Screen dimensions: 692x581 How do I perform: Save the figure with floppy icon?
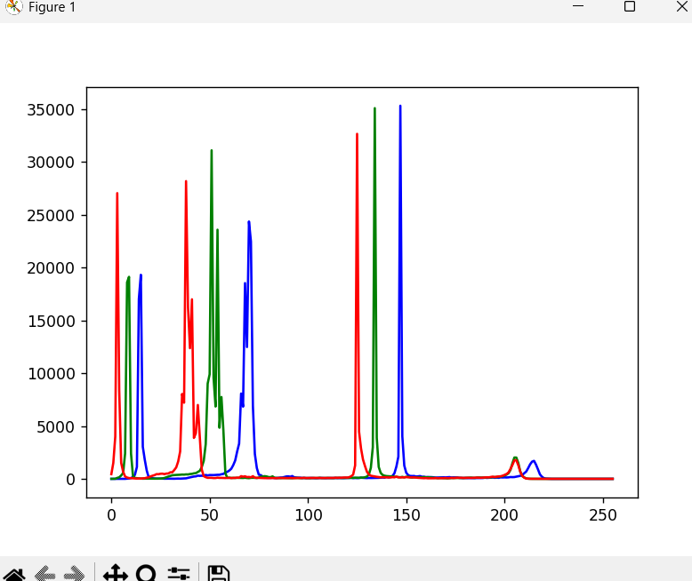coord(219,574)
